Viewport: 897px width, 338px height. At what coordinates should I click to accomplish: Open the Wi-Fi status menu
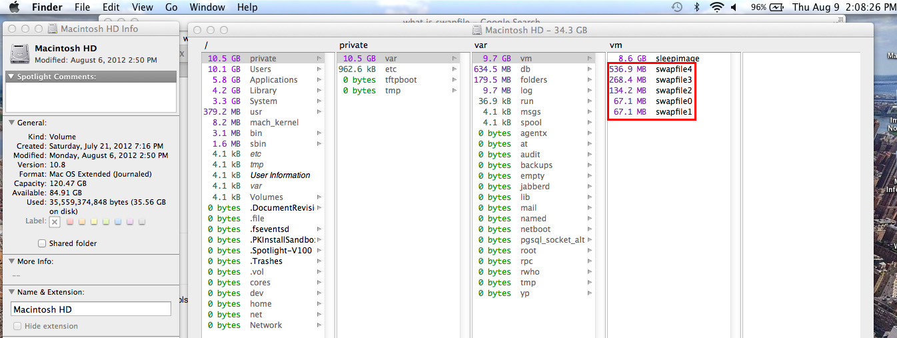pyautogui.click(x=717, y=7)
